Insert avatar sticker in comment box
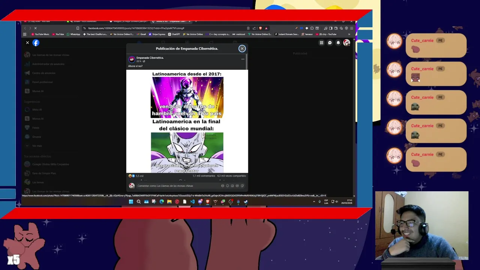The image size is (480, 270). click(222, 186)
